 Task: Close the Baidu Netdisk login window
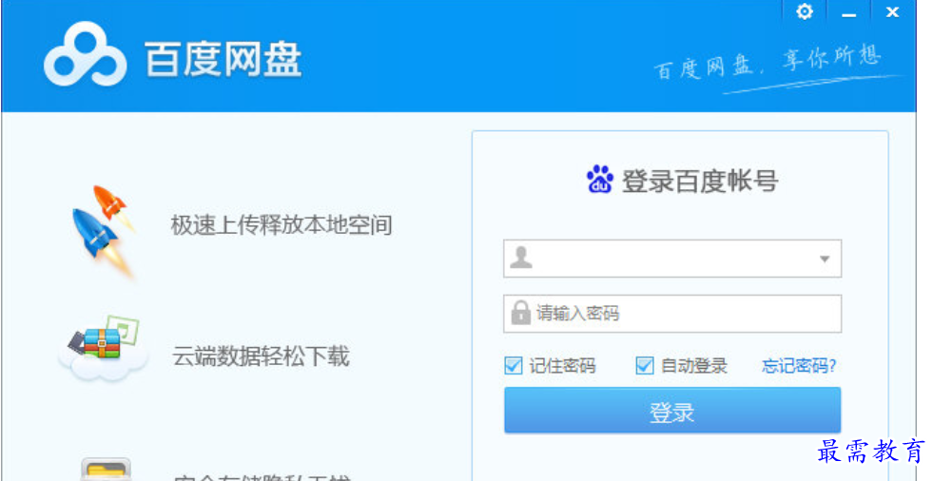click(892, 12)
